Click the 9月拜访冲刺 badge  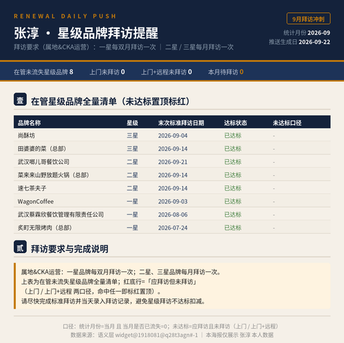[x=308, y=19]
